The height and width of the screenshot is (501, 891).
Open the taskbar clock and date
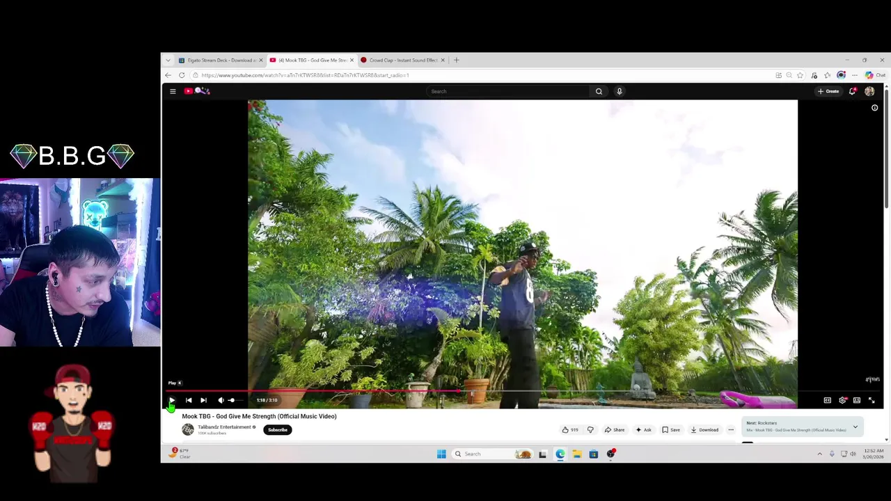tap(874, 454)
